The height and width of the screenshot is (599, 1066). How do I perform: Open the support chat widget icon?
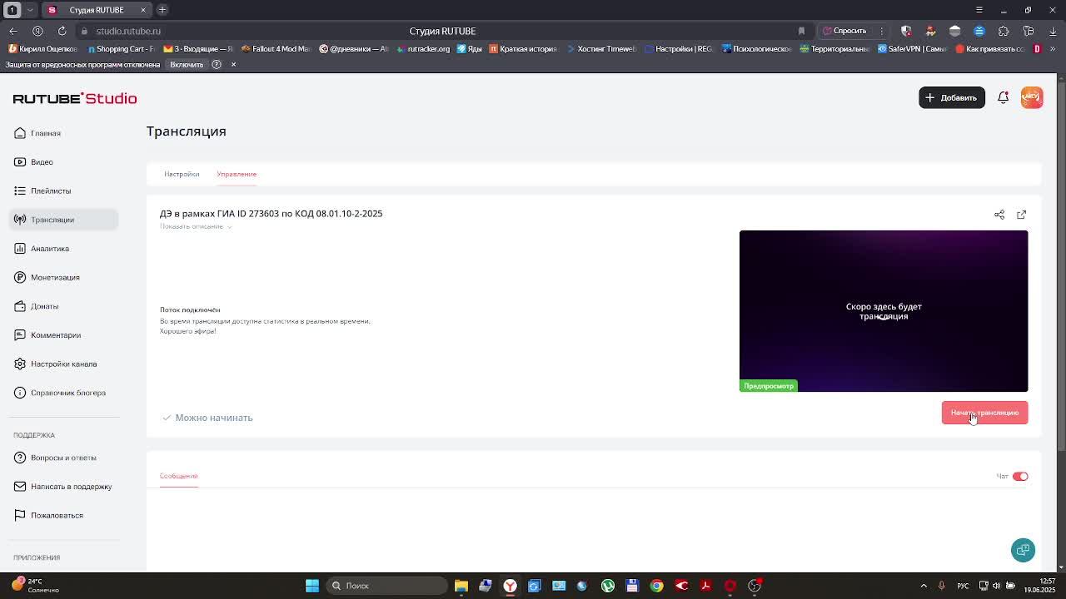[x=1023, y=550]
